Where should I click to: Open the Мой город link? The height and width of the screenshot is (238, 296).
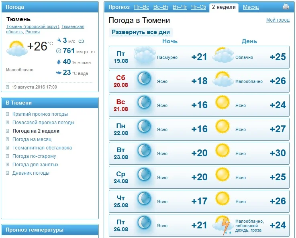pos(278,20)
